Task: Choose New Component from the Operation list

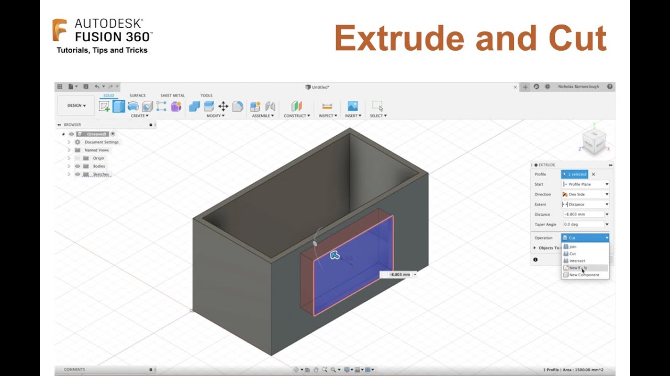Action: click(x=585, y=275)
